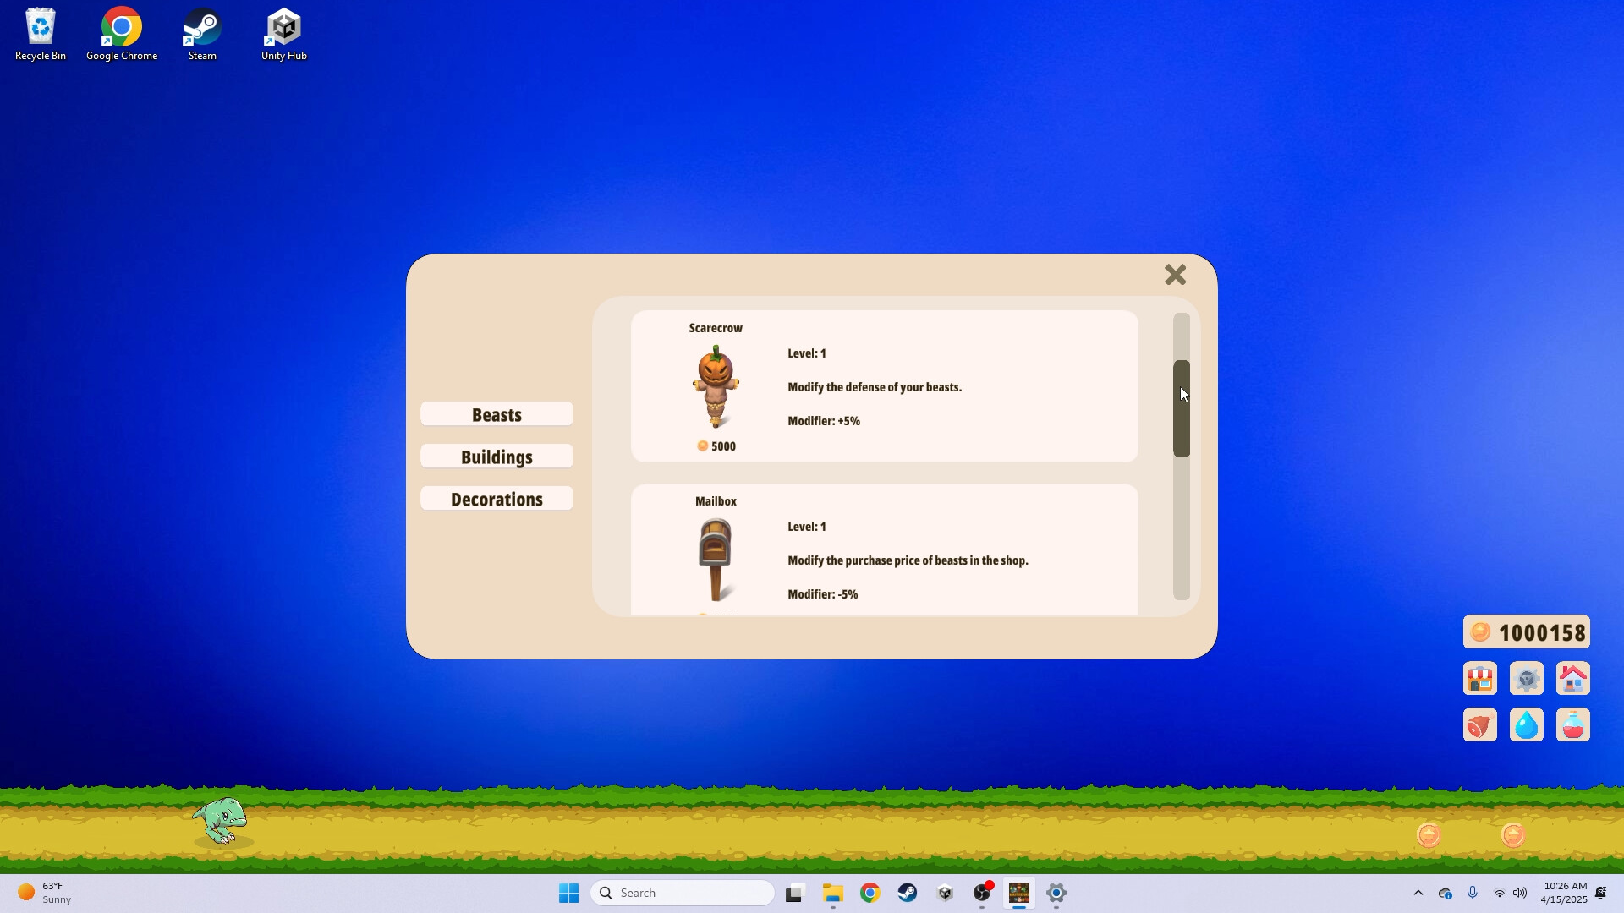Expand hidden icons in the system tray
The height and width of the screenshot is (913, 1624).
(x=1418, y=893)
